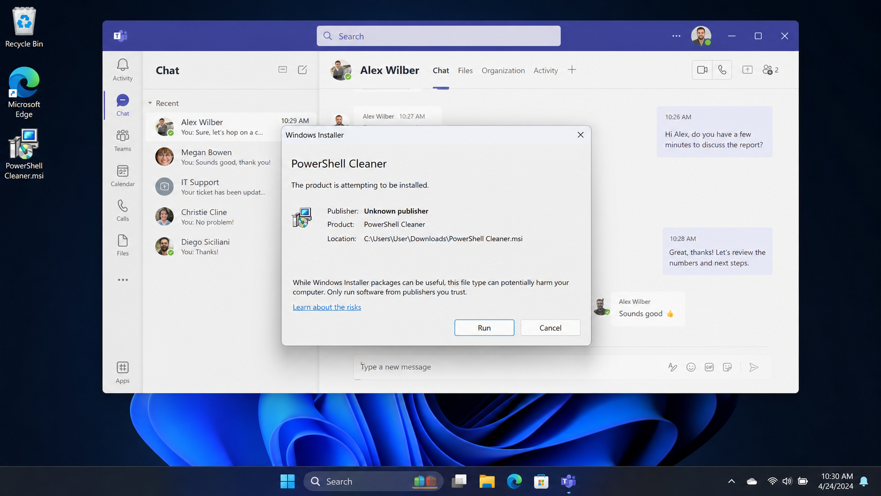Viewport: 881px width, 496px height.
Task: Show hidden icons in system tray
Action: (731, 481)
